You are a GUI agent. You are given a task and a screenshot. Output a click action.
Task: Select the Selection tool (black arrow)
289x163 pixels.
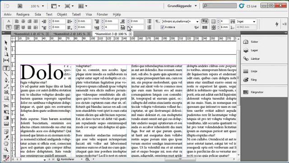point(6,43)
